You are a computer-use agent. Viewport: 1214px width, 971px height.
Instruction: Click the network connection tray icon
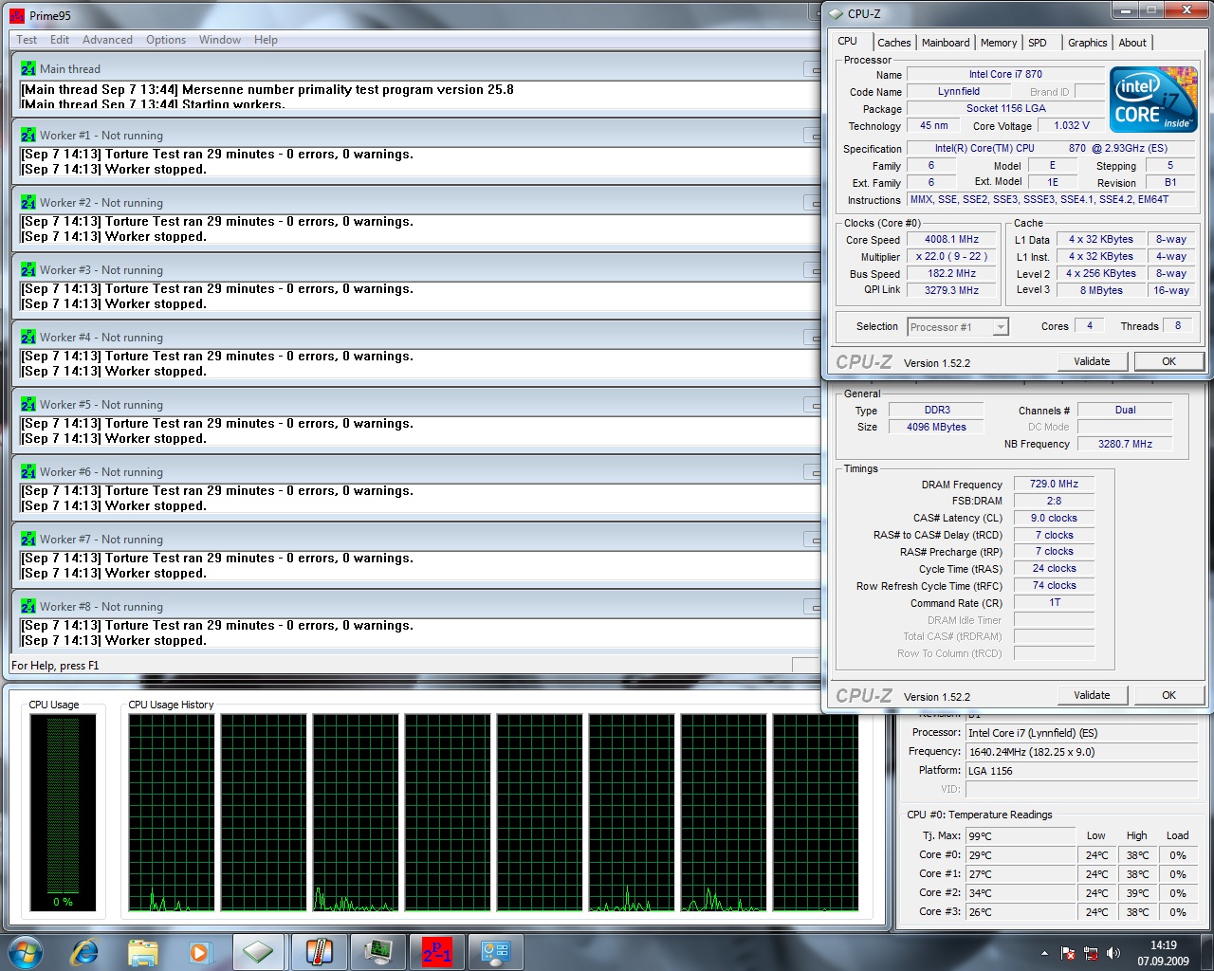coord(1091,953)
